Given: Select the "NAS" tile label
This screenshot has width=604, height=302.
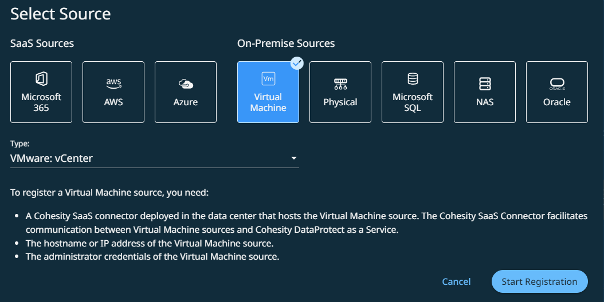Looking at the screenshot, I should coord(485,102).
